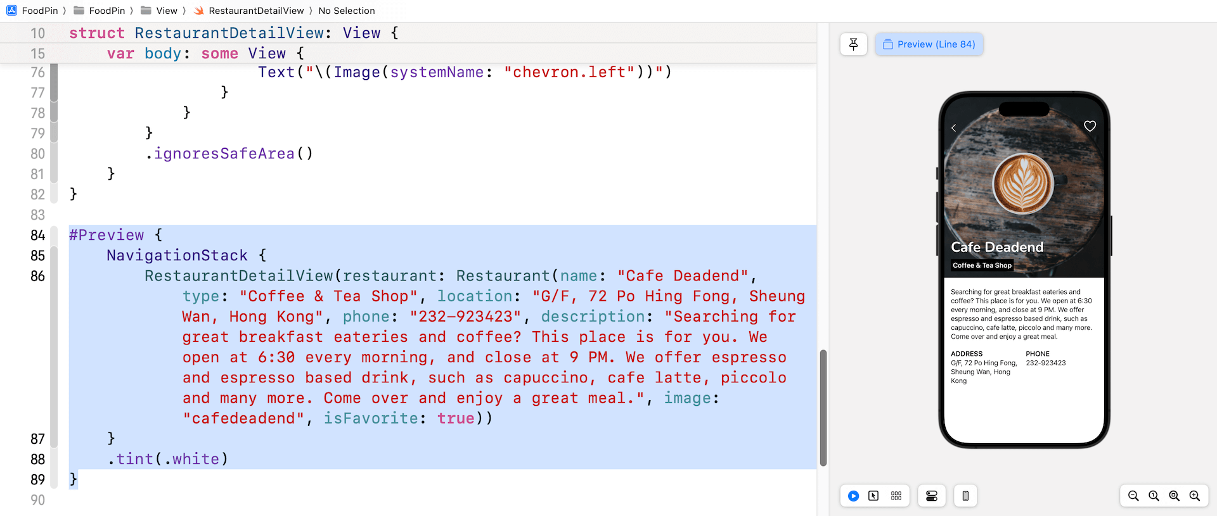
Task: Zoom preview to 100% actual size
Action: click(1154, 496)
